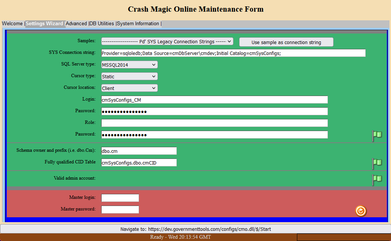Click the green flag beside Valid admin account

pyautogui.click(x=377, y=180)
